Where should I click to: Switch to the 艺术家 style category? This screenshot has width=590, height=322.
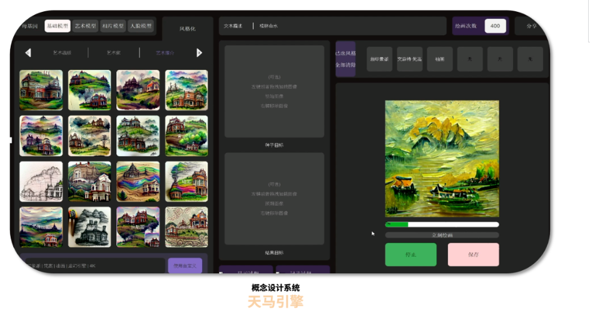[x=114, y=53]
